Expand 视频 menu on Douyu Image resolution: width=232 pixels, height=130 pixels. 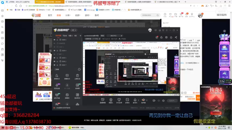pos(77,15)
